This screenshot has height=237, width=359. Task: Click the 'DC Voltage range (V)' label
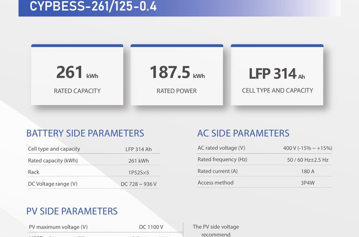coord(53,184)
